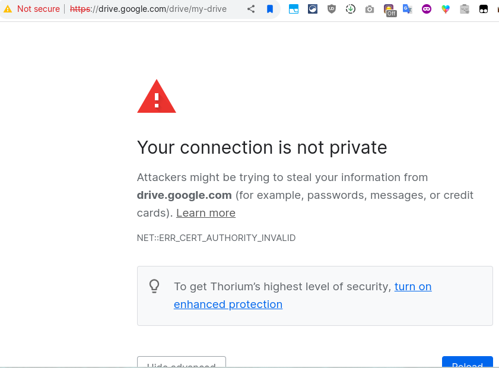499x368 pixels.
Task: Click the URL address bar text
Action: click(148, 9)
